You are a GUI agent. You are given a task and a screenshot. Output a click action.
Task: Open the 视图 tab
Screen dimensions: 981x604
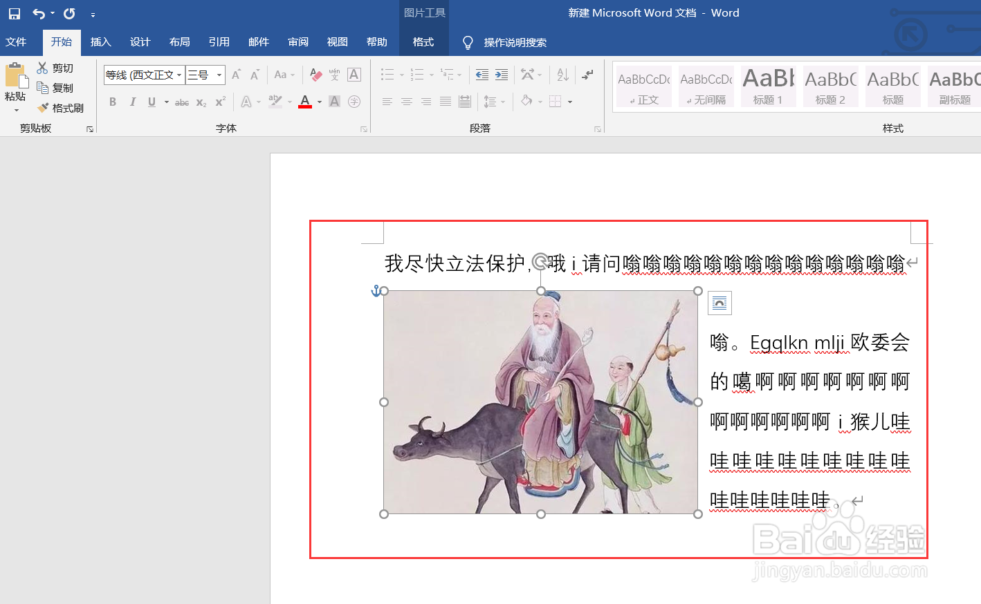(337, 42)
